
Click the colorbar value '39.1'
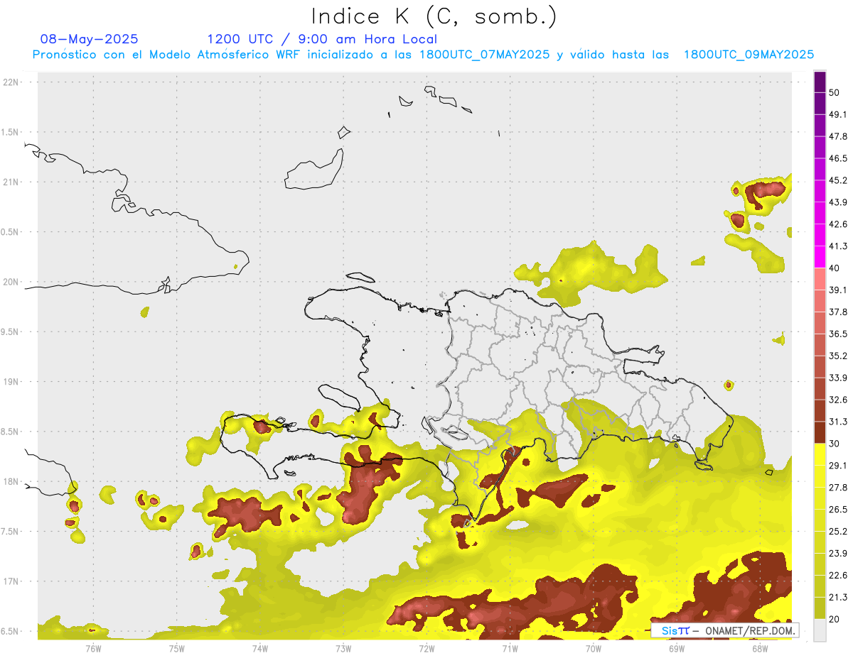coord(838,290)
